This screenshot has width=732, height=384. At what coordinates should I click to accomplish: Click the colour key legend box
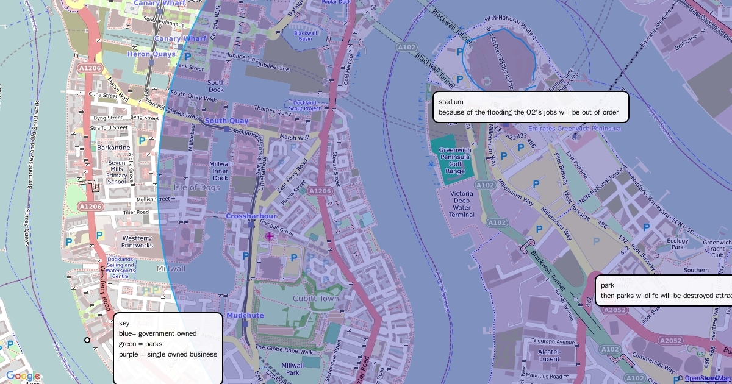click(168, 349)
